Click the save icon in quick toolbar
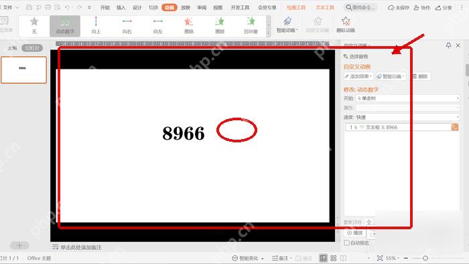This screenshot has width=469, height=264. tap(29, 7)
